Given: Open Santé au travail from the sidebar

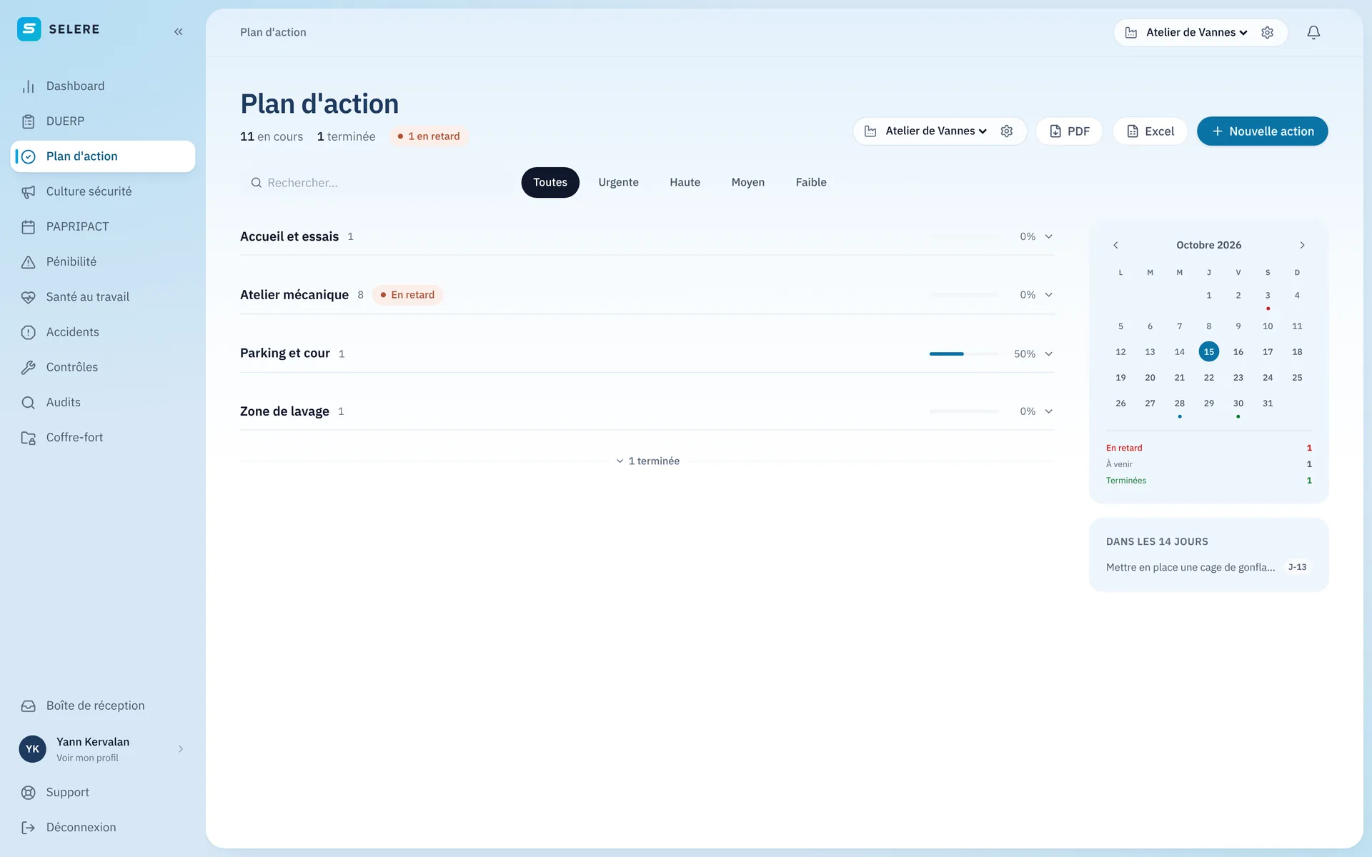Looking at the screenshot, I should [103, 296].
